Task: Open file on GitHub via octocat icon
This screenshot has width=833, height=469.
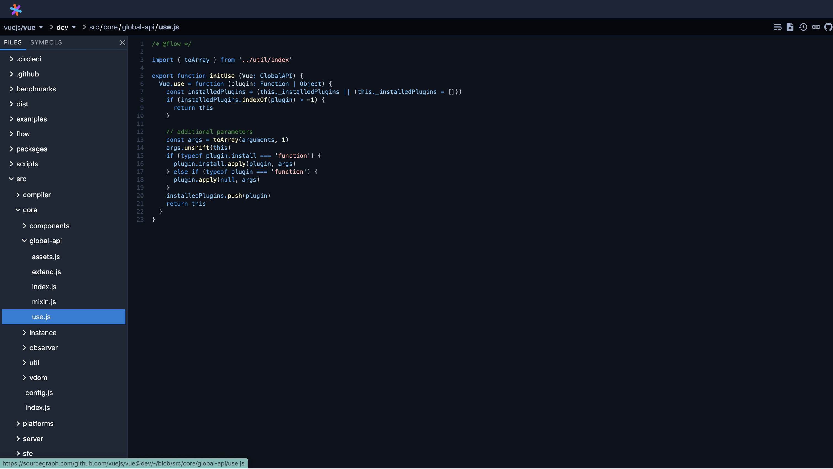Action: (828, 27)
